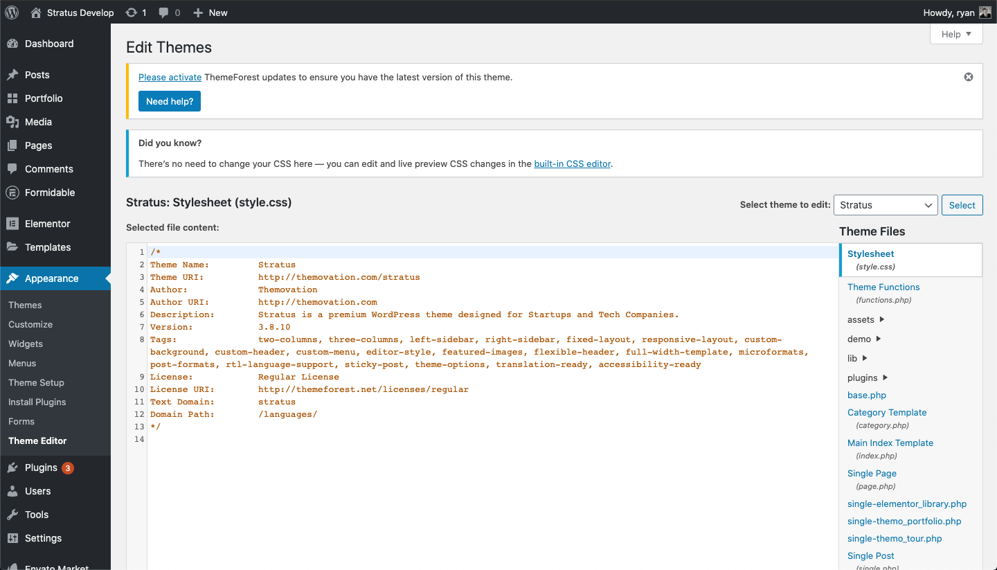Click the updates refresh icon
This screenshot has width=997, height=570.
pyautogui.click(x=131, y=12)
